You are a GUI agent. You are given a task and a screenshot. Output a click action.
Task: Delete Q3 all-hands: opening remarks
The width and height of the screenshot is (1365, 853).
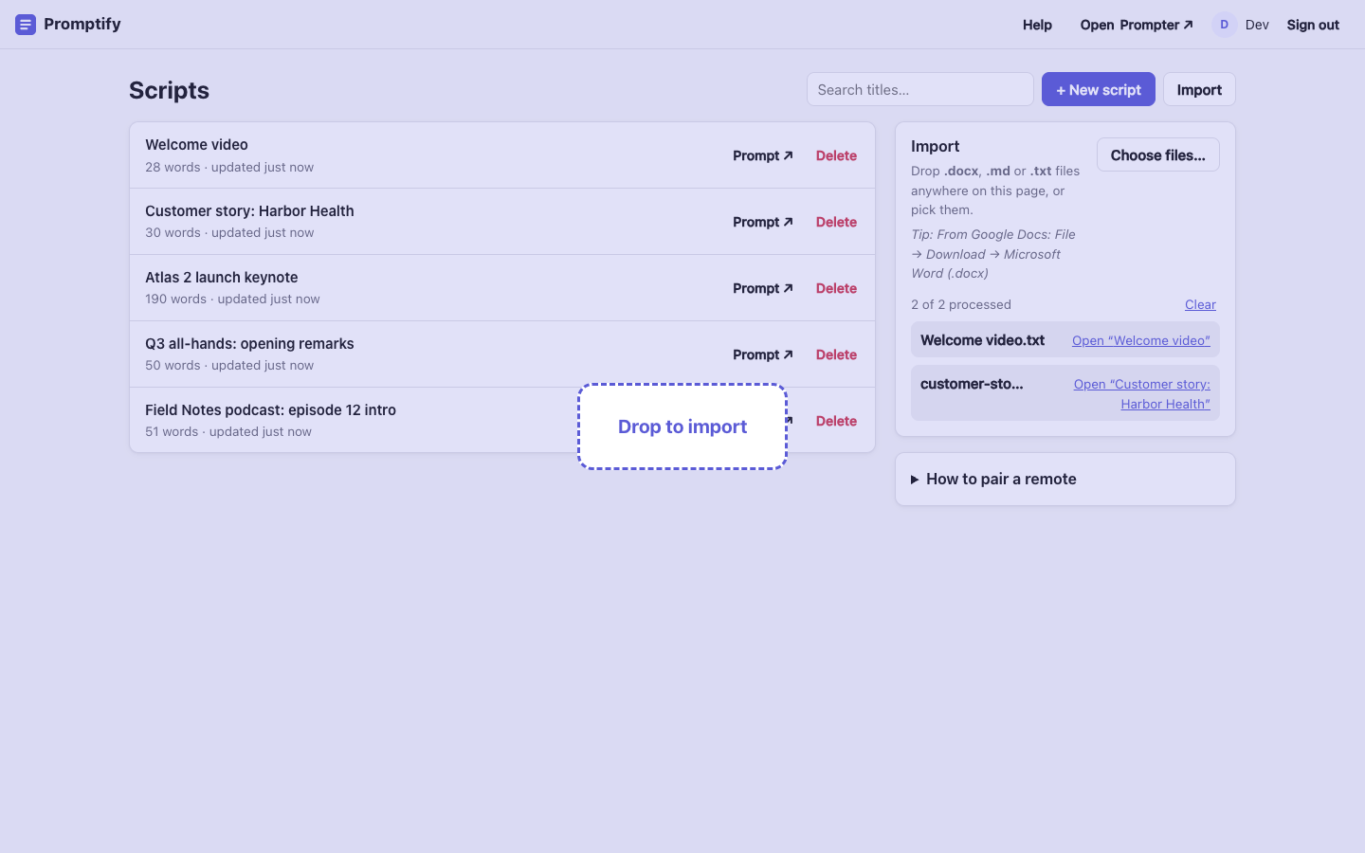point(836,354)
